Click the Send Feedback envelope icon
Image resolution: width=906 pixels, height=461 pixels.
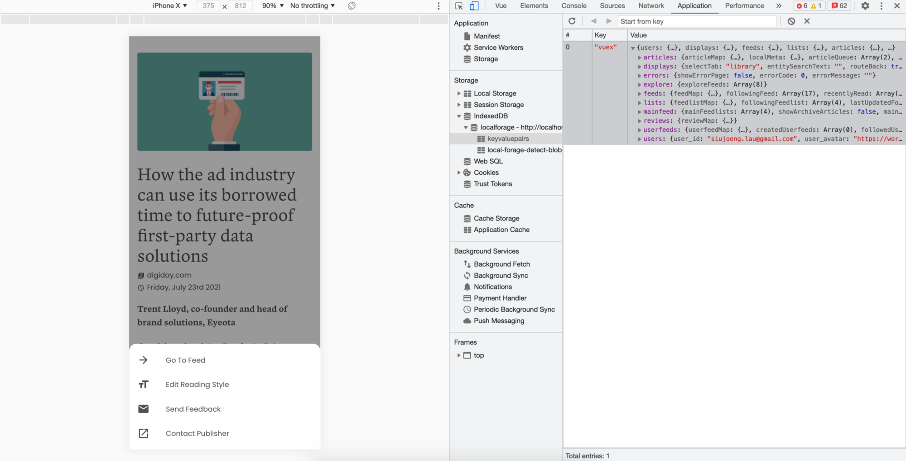point(144,409)
